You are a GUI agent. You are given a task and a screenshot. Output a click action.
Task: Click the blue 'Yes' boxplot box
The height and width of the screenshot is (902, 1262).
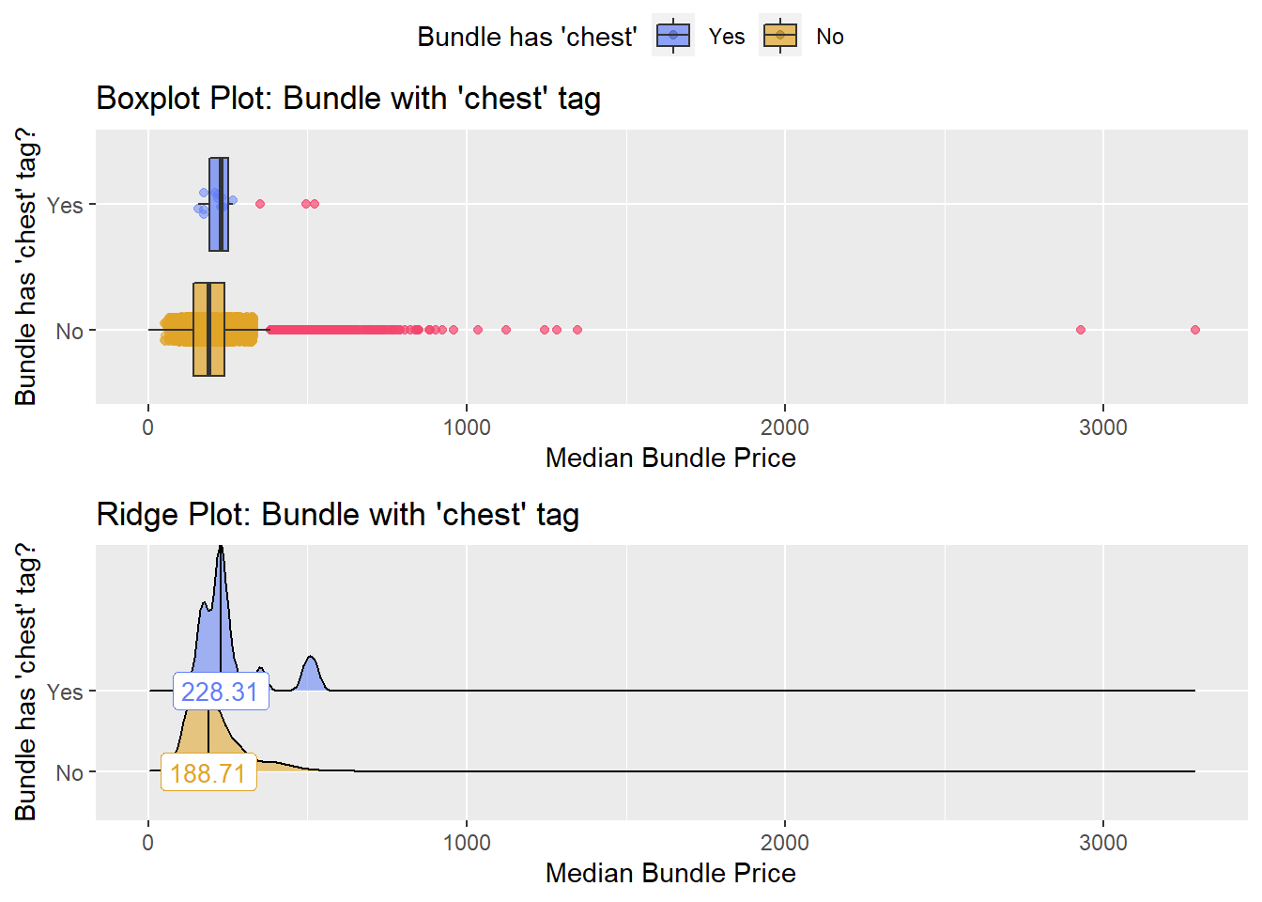coord(219,204)
